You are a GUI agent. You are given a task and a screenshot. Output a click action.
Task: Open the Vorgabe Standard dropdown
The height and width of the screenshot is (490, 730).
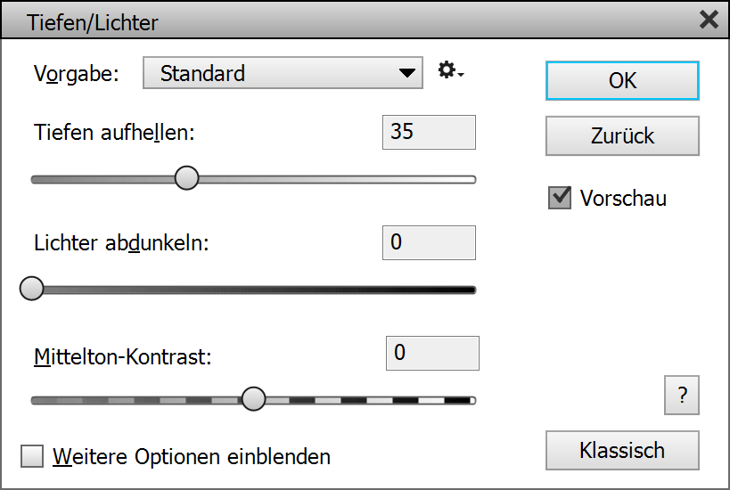282,74
